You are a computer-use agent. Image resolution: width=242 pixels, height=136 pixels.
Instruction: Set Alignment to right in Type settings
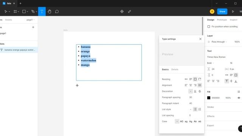(195, 85)
